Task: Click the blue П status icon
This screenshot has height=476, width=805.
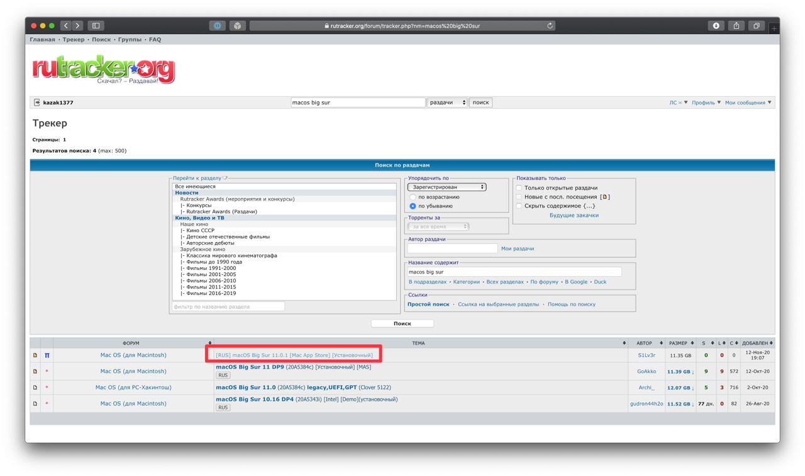Action: (x=47, y=355)
